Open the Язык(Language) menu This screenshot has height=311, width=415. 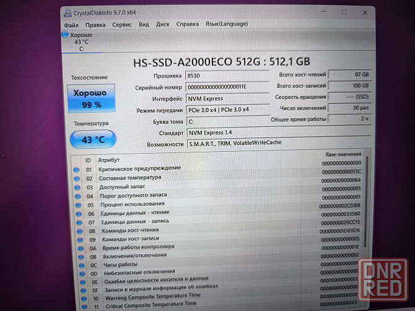(x=227, y=24)
